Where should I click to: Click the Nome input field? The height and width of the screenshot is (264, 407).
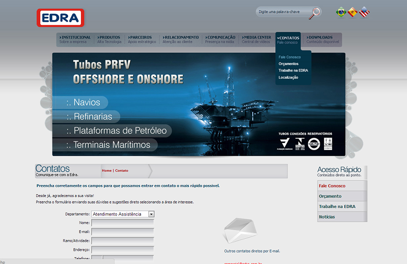point(123,223)
